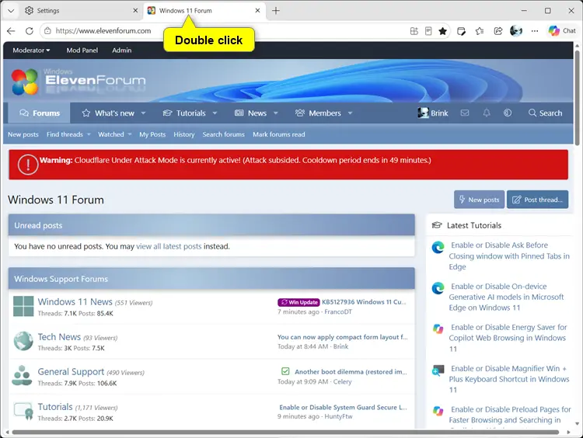583x438 pixels.
Task: View site information lock icon
Action: click(47, 31)
